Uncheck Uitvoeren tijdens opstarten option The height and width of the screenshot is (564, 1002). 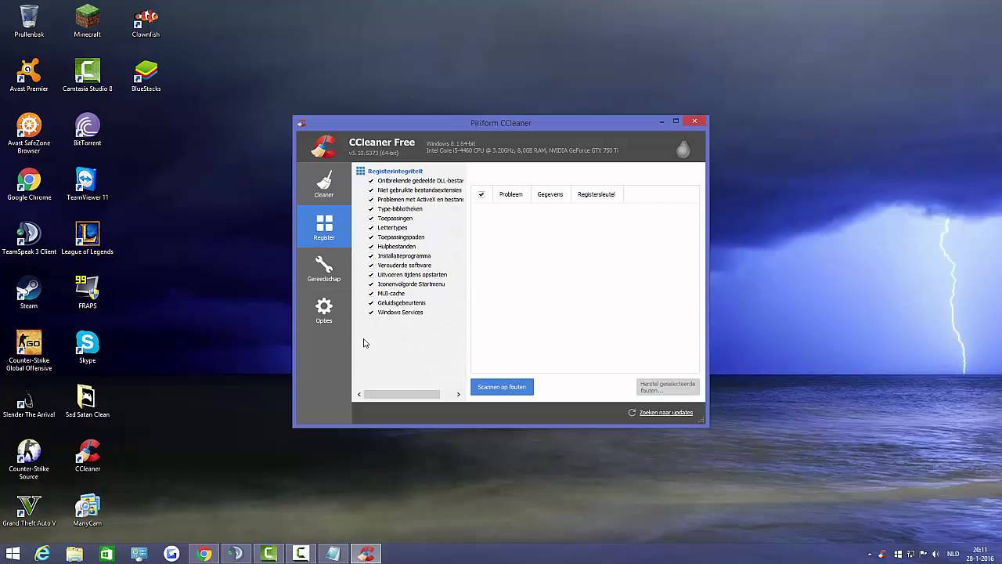click(371, 275)
